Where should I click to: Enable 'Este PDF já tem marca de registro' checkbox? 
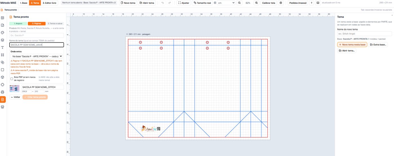pos(12,79)
